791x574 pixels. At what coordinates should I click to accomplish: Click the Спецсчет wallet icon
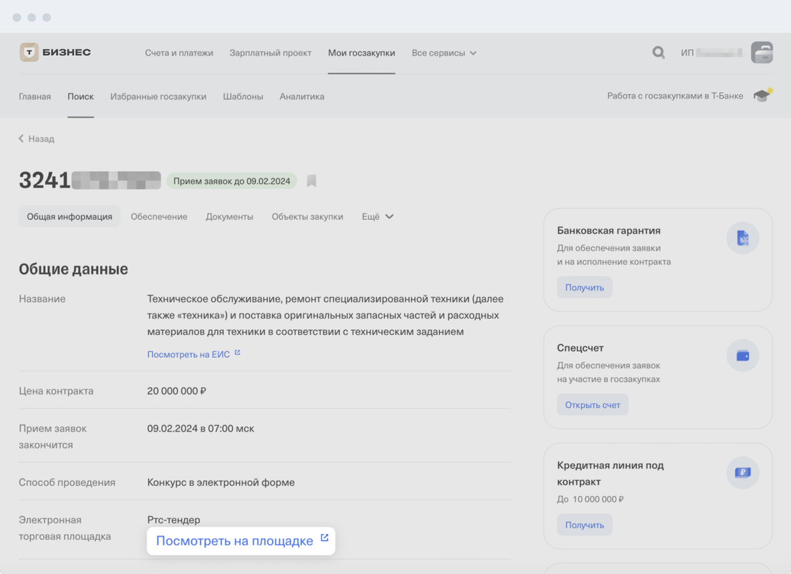(x=742, y=356)
